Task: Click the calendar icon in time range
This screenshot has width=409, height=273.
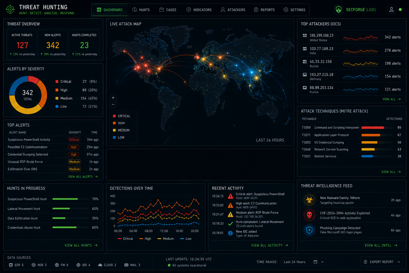Action: tap(316, 262)
